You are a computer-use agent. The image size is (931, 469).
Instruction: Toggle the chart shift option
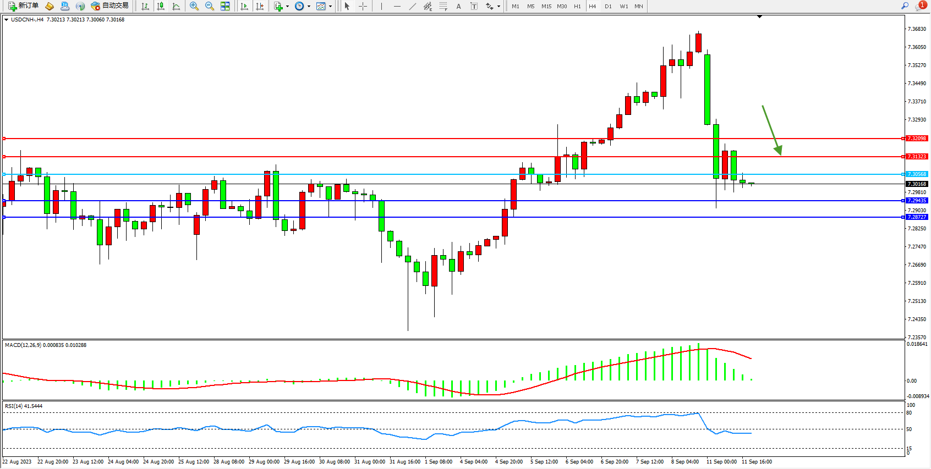(x=260, y=6)
